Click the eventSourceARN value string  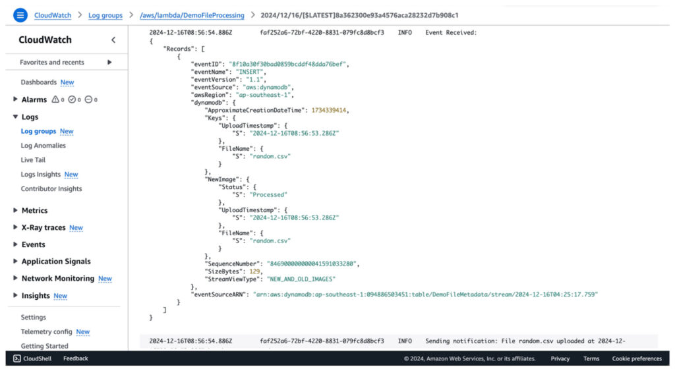pos(425,295)
